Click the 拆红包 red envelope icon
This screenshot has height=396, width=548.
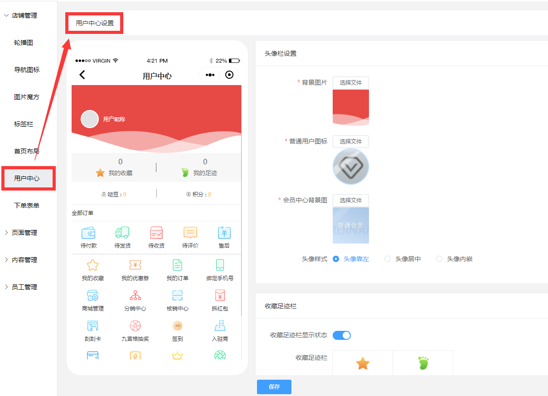(x=220, y=296)
